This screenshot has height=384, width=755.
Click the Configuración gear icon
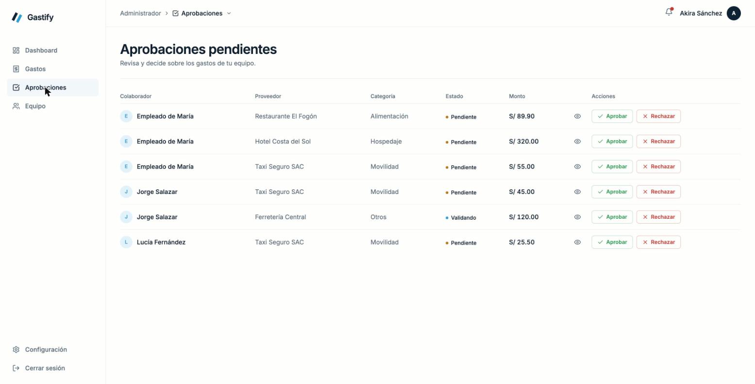[16, 349]
